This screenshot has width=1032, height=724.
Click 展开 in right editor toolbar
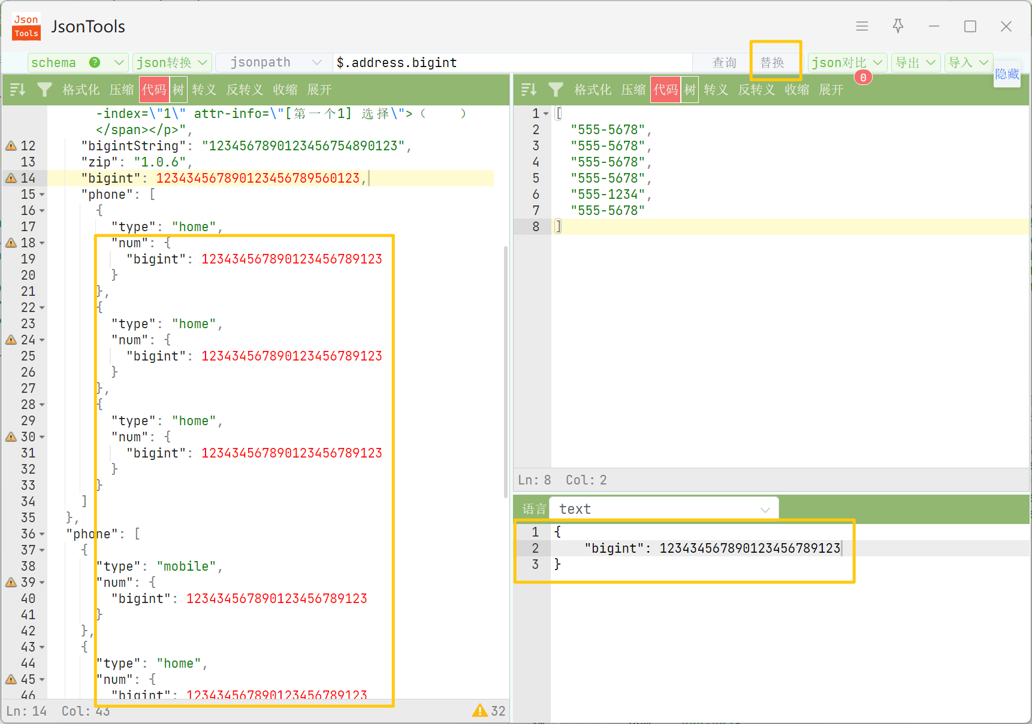point(831,90)
